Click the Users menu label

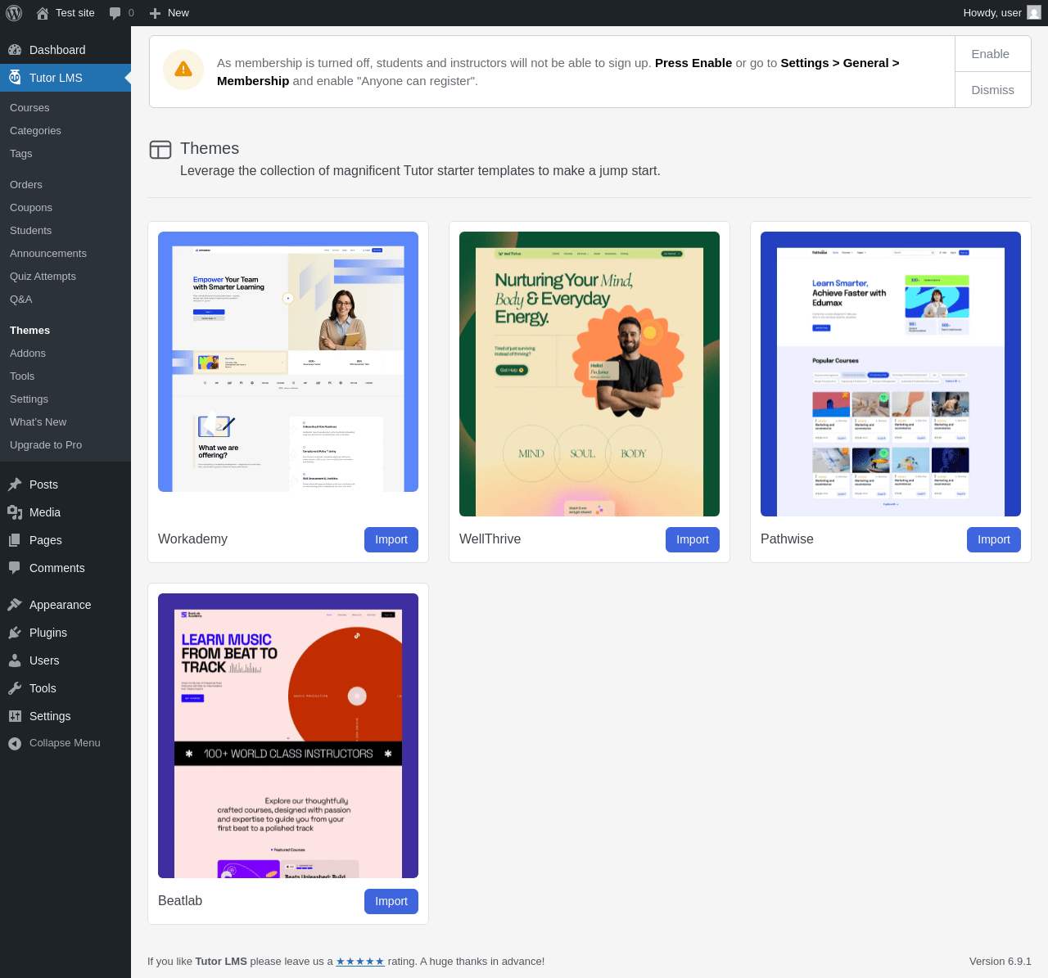[44, 660]
